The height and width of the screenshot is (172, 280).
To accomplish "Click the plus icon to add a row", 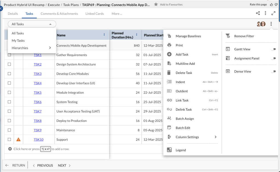I will pyautogui.click(x=10, y=149).
